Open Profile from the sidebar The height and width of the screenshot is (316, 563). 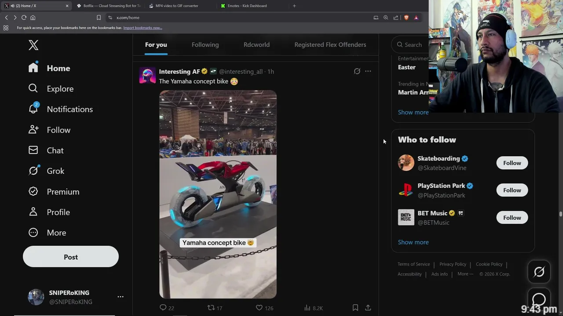(49, 212)
